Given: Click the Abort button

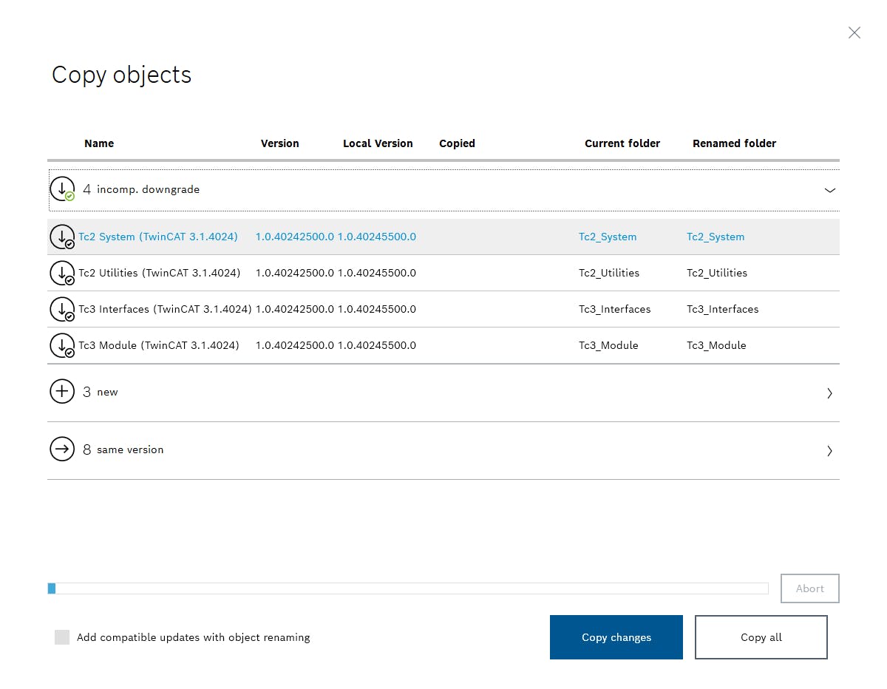Looking at the screenshot, I should click(809, 588).
